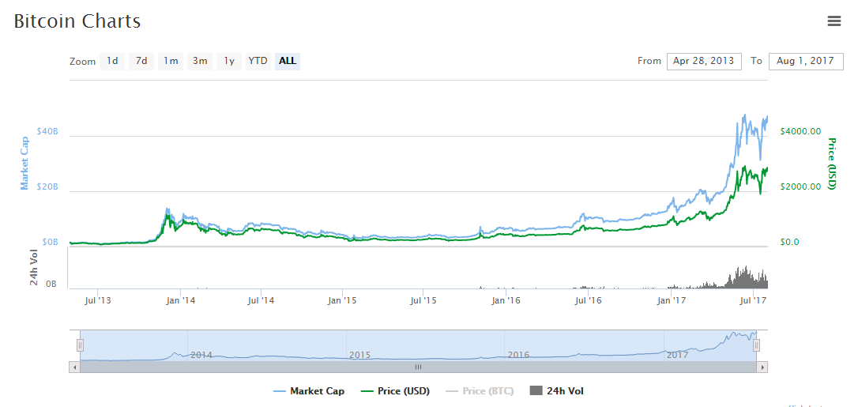Screen dimensions: 858x407
Task: Click the $0B market cap label
Action: 49,243
